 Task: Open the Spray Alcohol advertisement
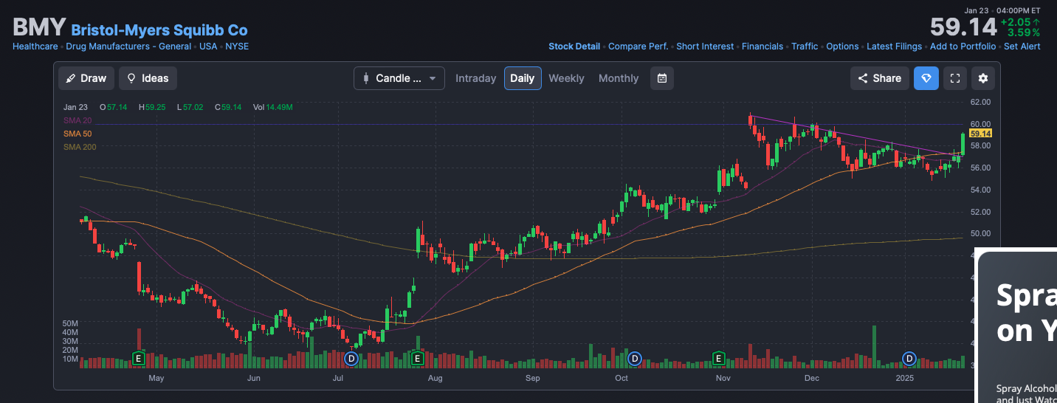pyautogui.click(x=1017, y=326)
